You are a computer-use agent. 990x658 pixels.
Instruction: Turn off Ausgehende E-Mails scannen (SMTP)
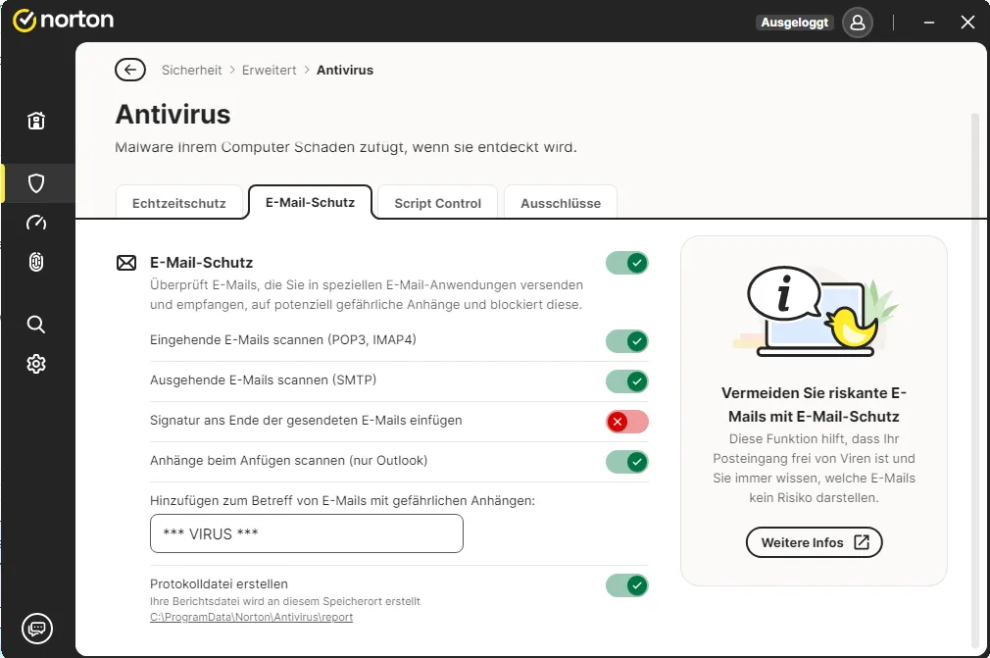click(x=627, y=381)
